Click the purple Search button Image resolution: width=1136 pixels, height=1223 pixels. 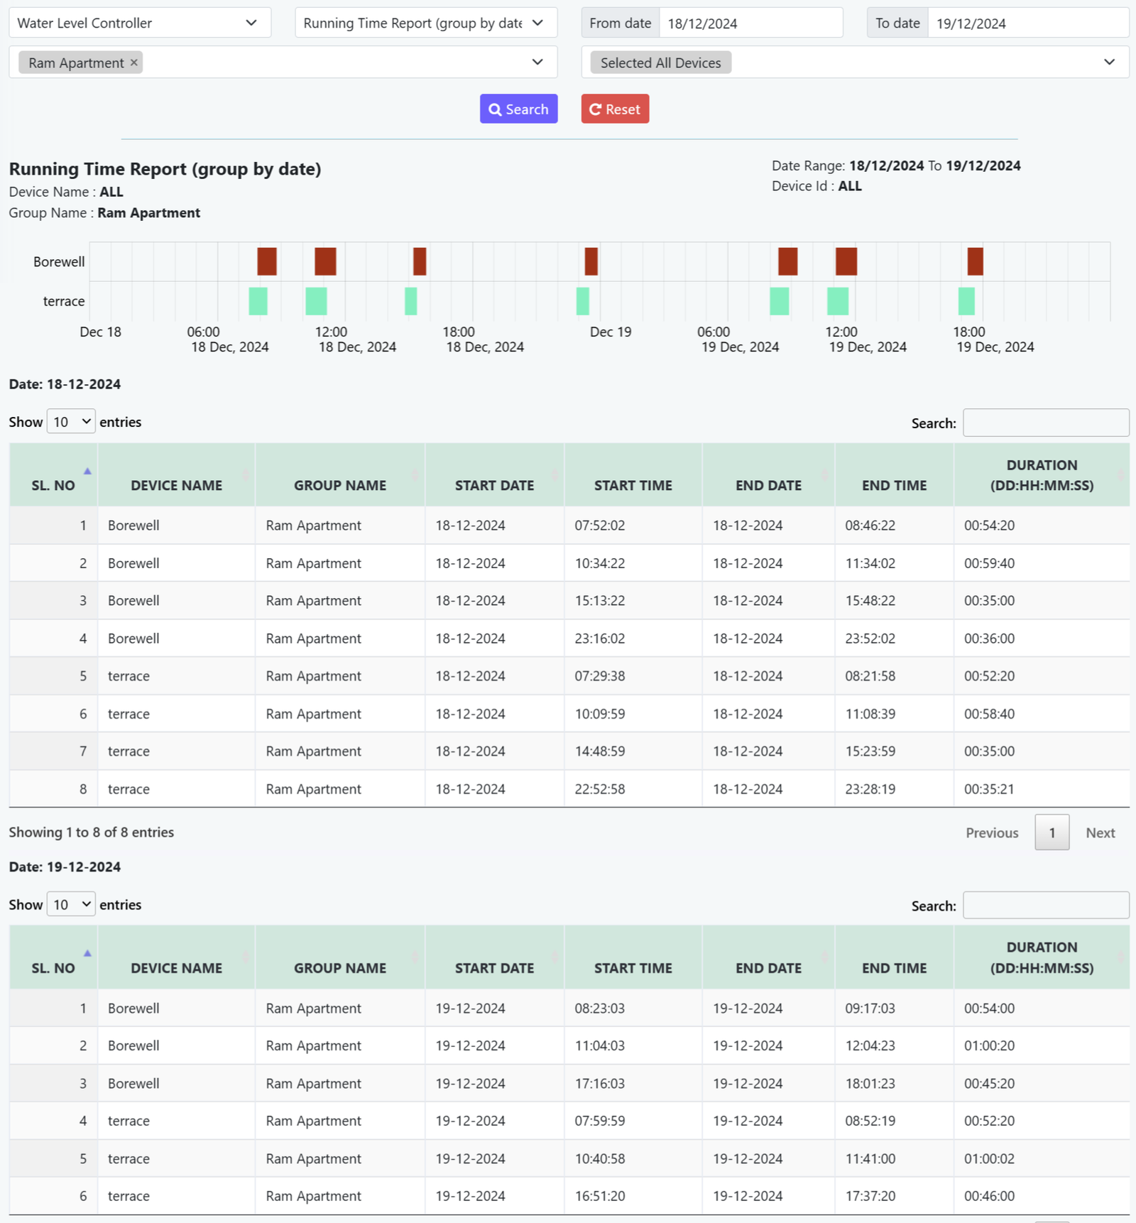518,109
